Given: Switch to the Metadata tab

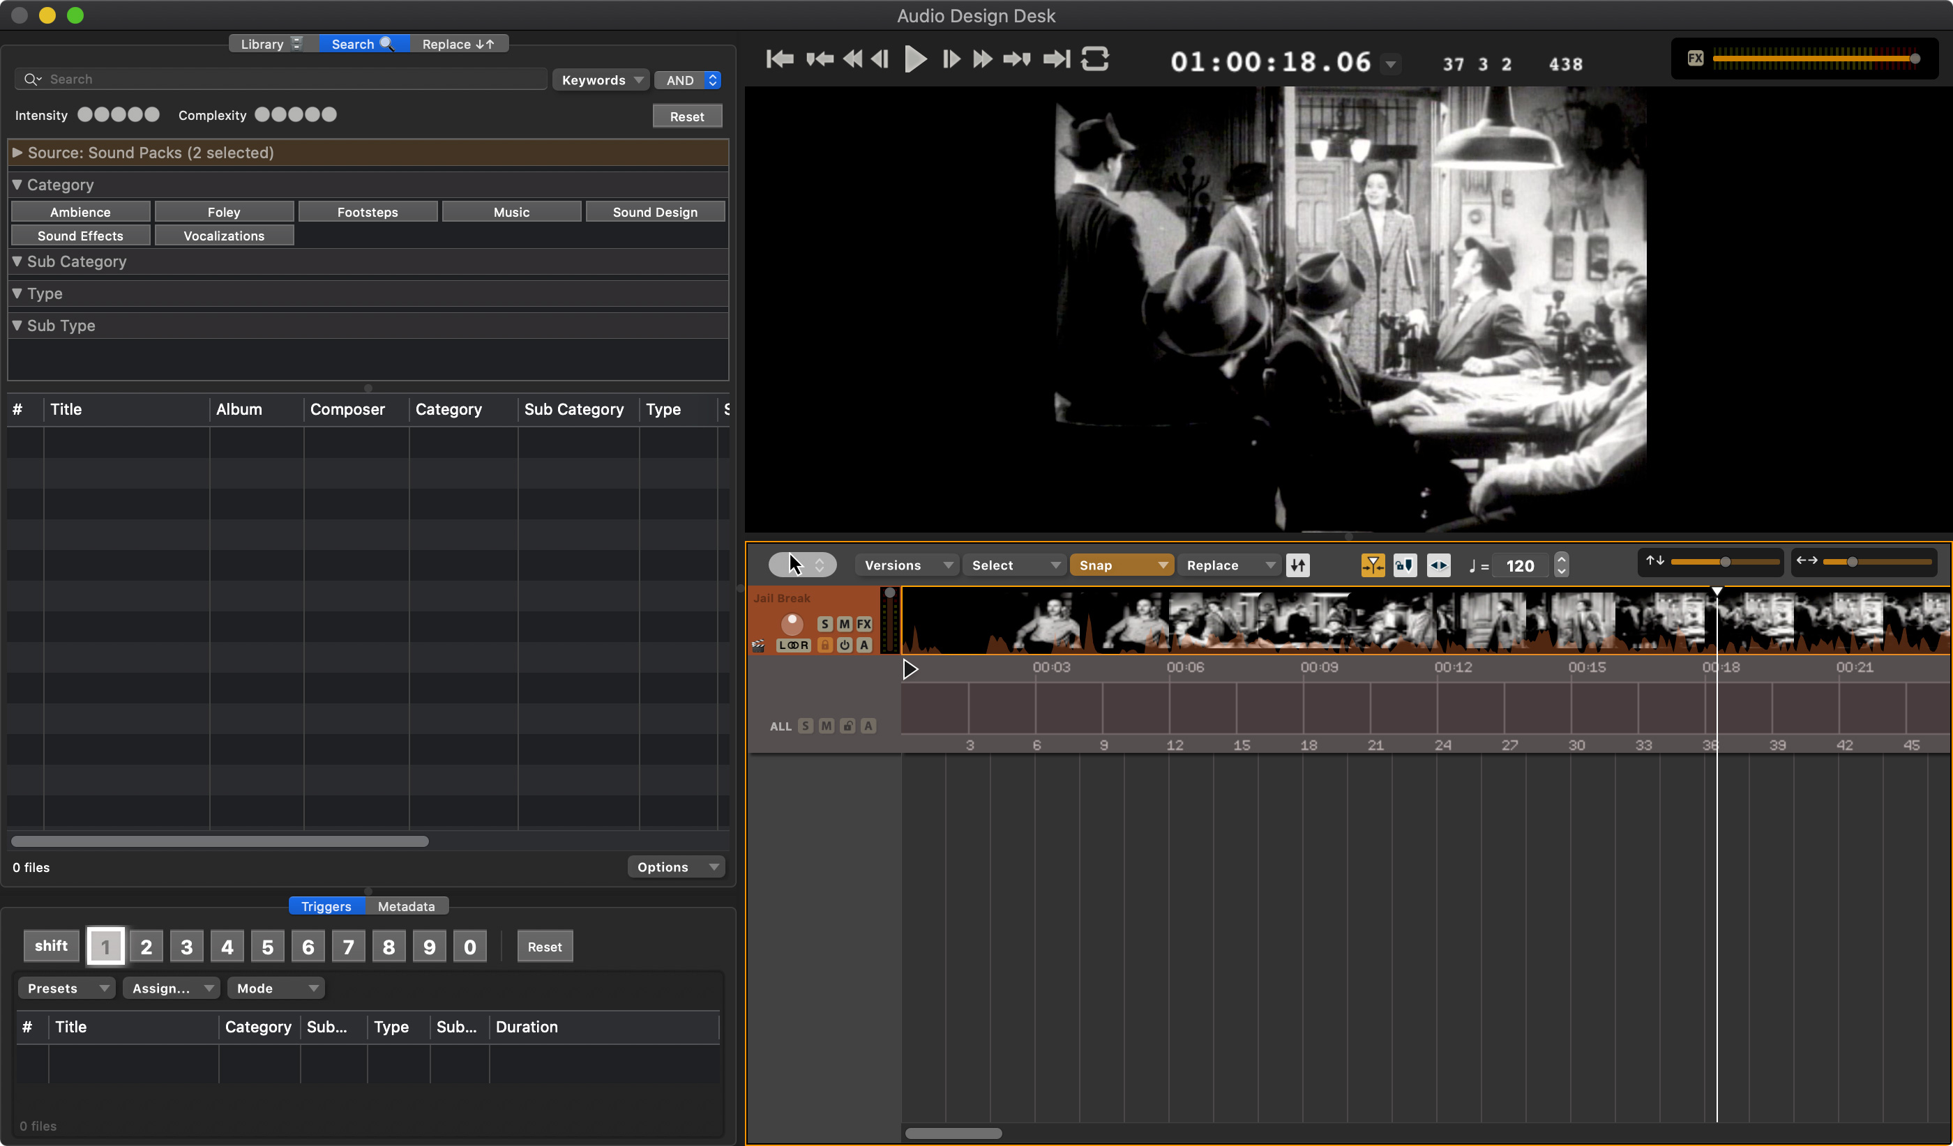Looking at the screenshot, I should coord(406,906).
